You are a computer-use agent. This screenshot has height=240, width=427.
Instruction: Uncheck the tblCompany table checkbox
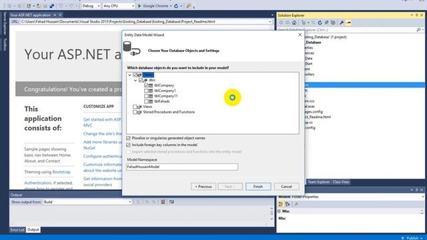146,85
